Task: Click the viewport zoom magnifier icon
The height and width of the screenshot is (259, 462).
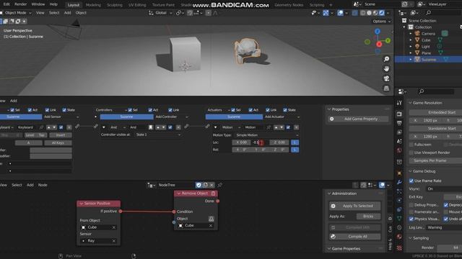Action: pyautogui.click(x=386, y=59)
